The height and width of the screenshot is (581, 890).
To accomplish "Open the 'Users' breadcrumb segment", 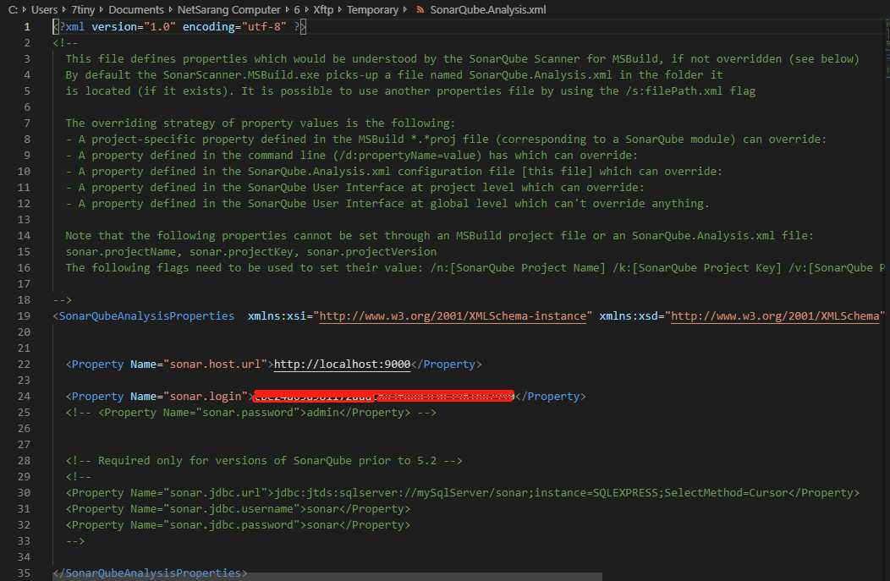I will (x=44, y=9).
